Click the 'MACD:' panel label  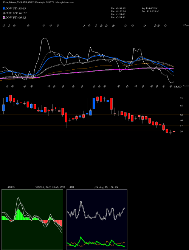pyautogui.click(x=11, y=187)
